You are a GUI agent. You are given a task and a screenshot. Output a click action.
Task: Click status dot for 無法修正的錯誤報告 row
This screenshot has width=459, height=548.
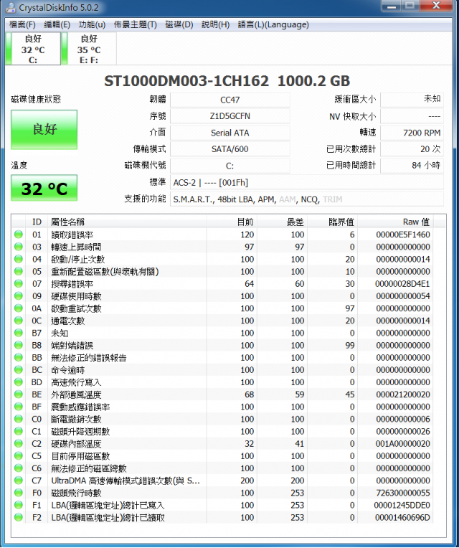[x=19, y=357]
